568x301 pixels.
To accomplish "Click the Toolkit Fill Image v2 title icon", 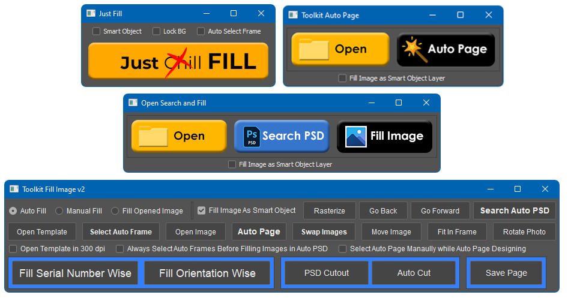I will click(x=14, y=189).
